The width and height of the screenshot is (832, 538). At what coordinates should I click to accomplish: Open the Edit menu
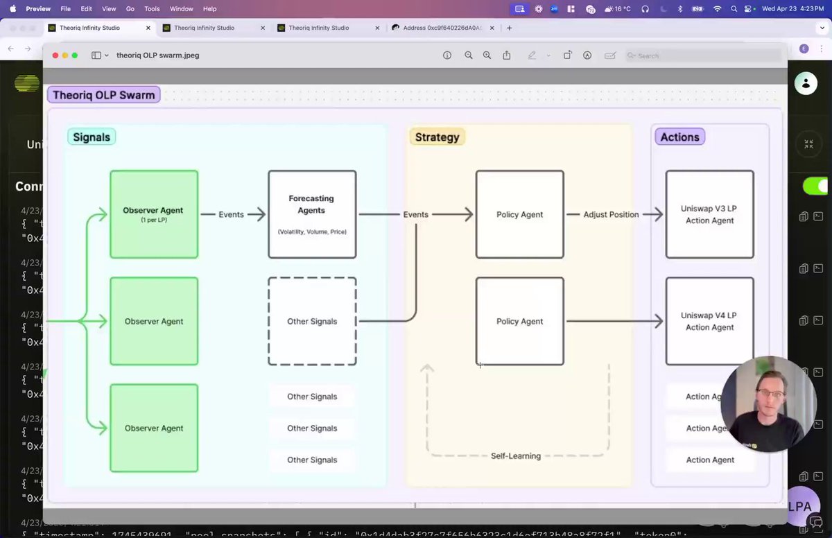coord(87,9)
